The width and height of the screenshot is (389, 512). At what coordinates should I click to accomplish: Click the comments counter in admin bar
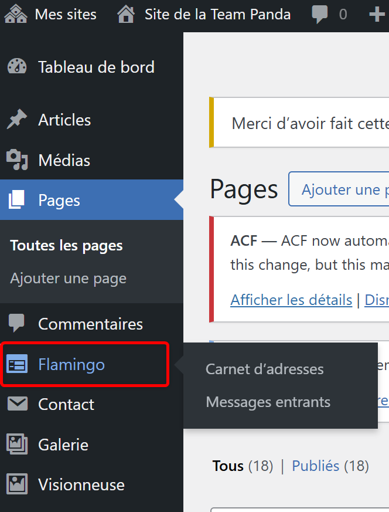coord(327,13)
